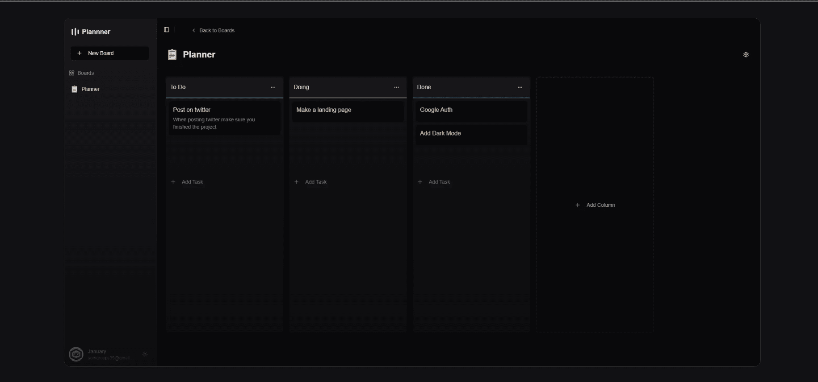Select Planner board in the sidebar
This screenshot has height=382, width=818.
pyautogui.click(x=90, y=89)
